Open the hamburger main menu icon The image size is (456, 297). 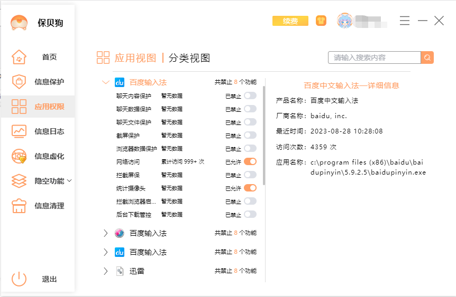[x=405, y=21]
